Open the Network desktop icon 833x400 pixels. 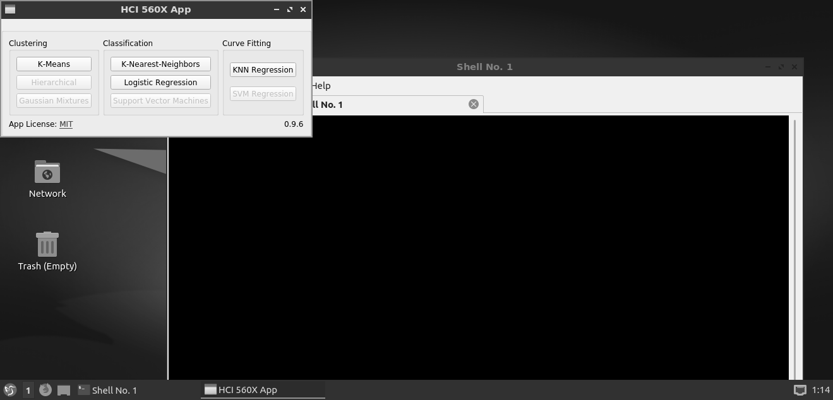pos(47,179)
